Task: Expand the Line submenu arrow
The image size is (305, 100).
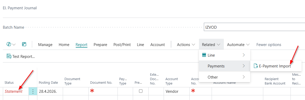Action: coord(244,55)
